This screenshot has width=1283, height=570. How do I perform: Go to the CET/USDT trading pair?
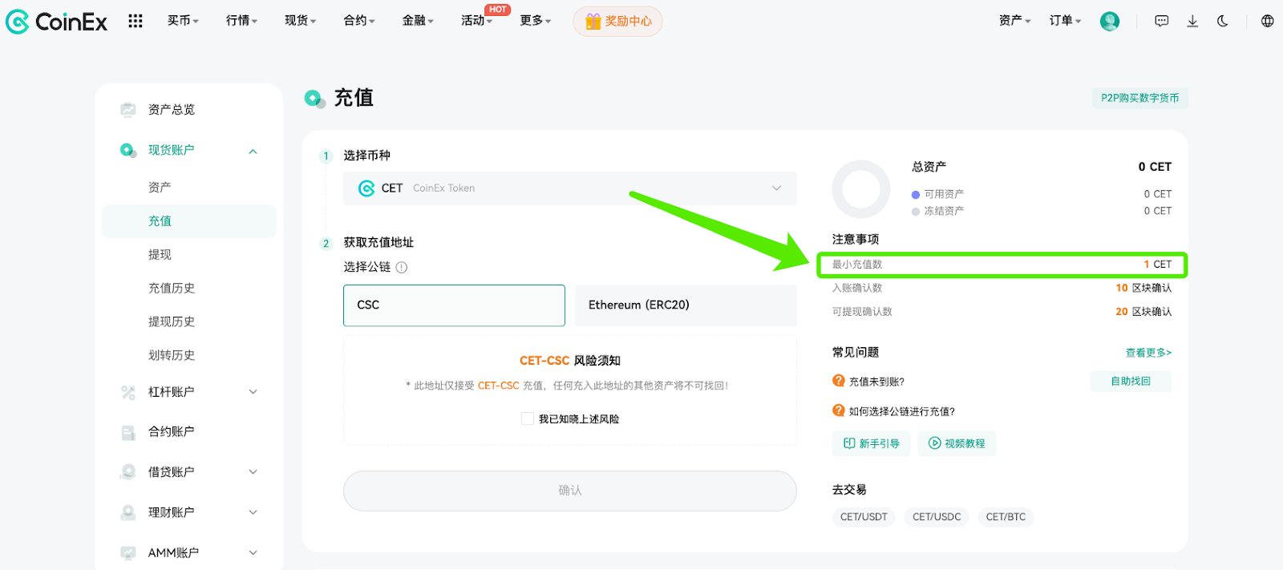coord(864,517)
